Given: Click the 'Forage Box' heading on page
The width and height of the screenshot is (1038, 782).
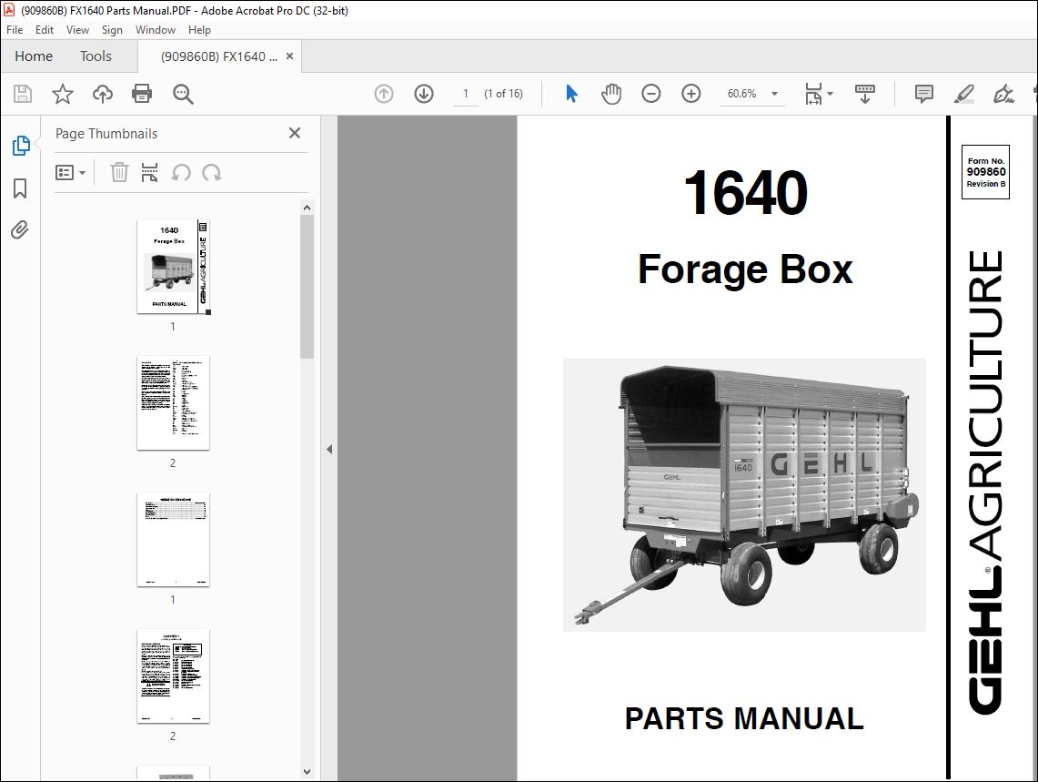Looking at the screenshot, I should (x=745, y=269).
